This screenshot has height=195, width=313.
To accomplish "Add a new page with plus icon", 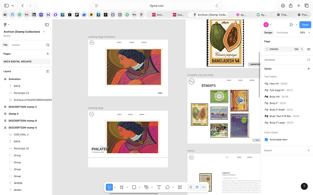I will [x=48, y=54].
